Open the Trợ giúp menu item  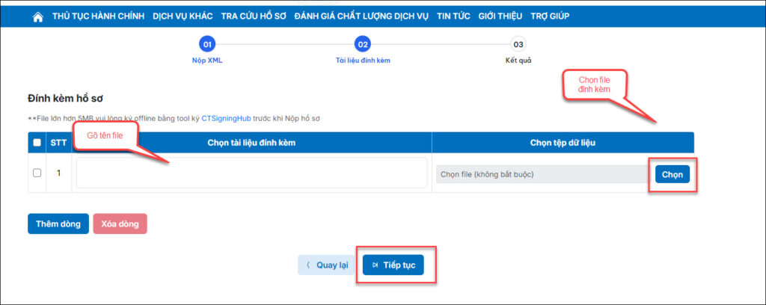(550, 17)
